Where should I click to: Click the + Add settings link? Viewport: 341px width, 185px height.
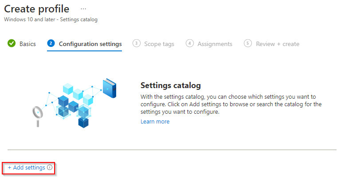click(27, 168)
